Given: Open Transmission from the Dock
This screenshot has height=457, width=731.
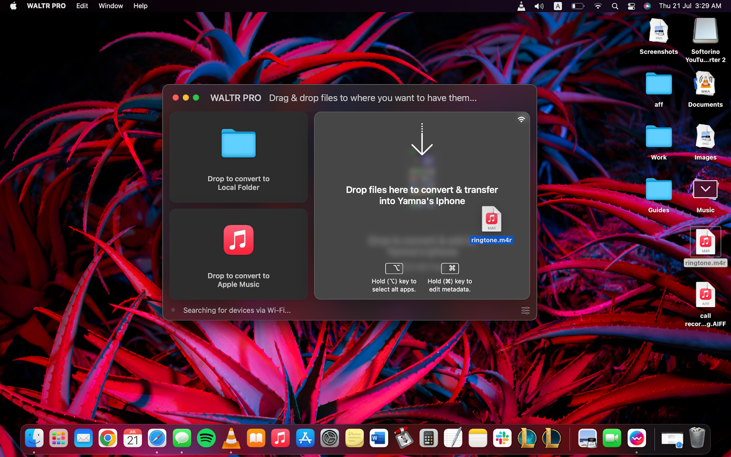Looking at the screenshot, I should click(404, 438).
